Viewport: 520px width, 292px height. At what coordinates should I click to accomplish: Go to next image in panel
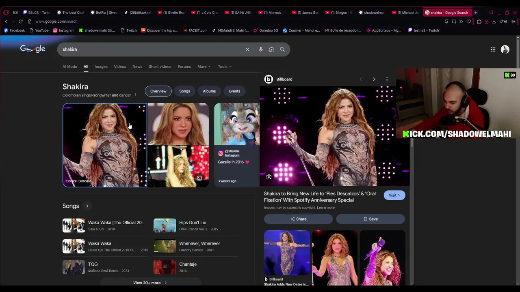374,79
